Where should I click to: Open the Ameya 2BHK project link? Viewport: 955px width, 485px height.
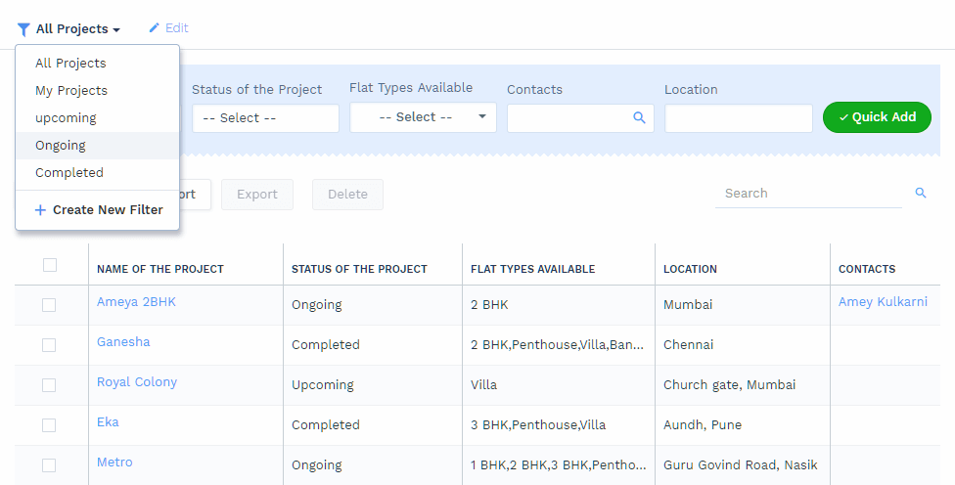(136, 302)
